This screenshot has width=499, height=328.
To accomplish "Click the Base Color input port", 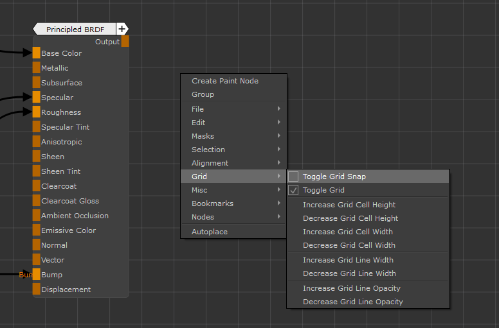I will [37, 53].
